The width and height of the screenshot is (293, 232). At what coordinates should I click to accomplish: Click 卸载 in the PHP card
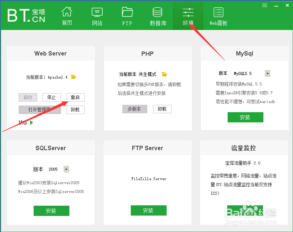pyautogui.click(x=162, y=109)
